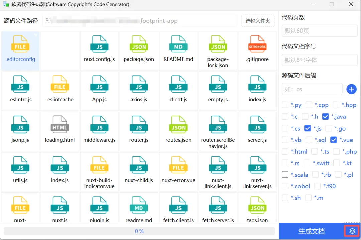Image resolution: width=361 pixels, height=240 pixels.
Task: Click the .eslintcache file icon
Action: pyautogui.click(x=60, y=84)
